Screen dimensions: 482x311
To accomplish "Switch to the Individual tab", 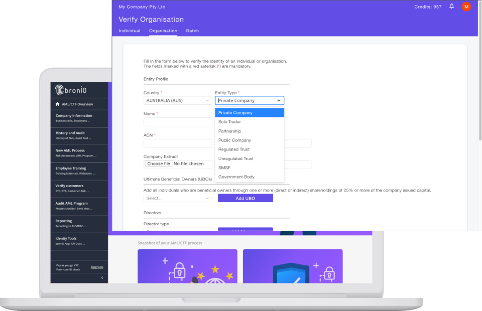I will click(x=129, y=31).
